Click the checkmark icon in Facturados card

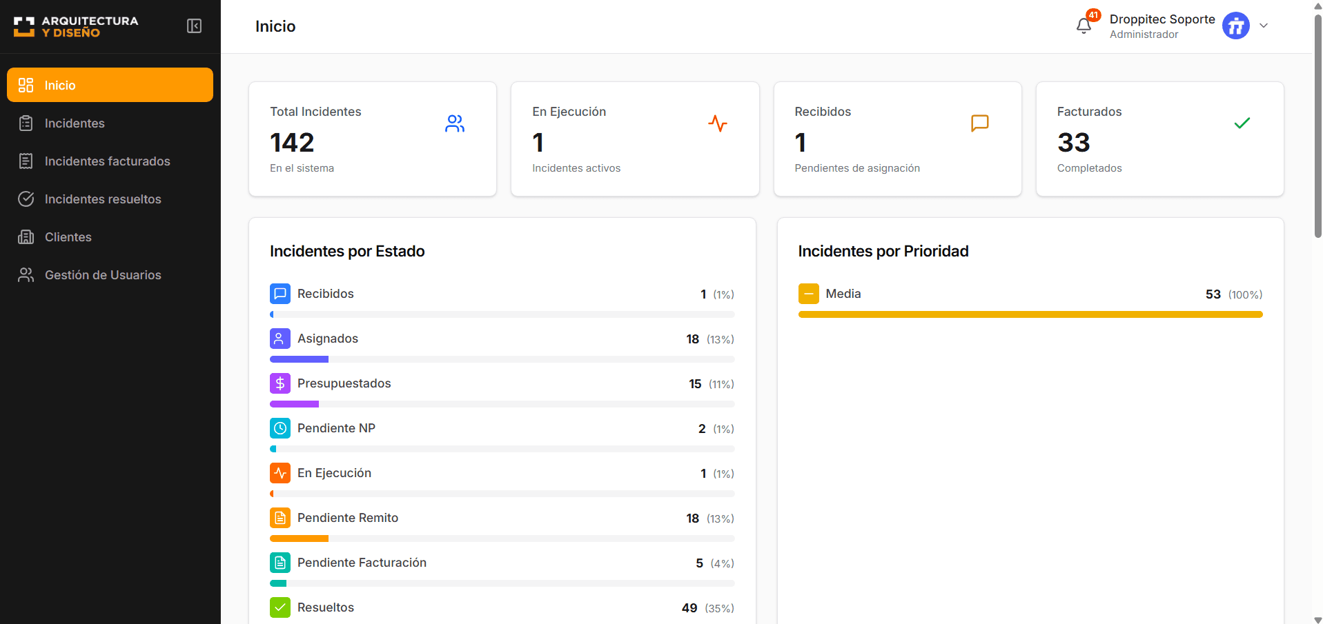point(1242,123)
